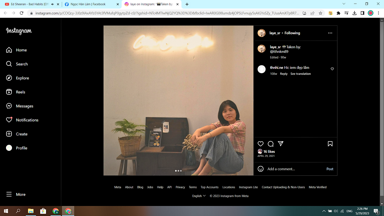Open the post's three-dot options menu
Viewport: 384px width, 216px height.
tap(330, 33)
